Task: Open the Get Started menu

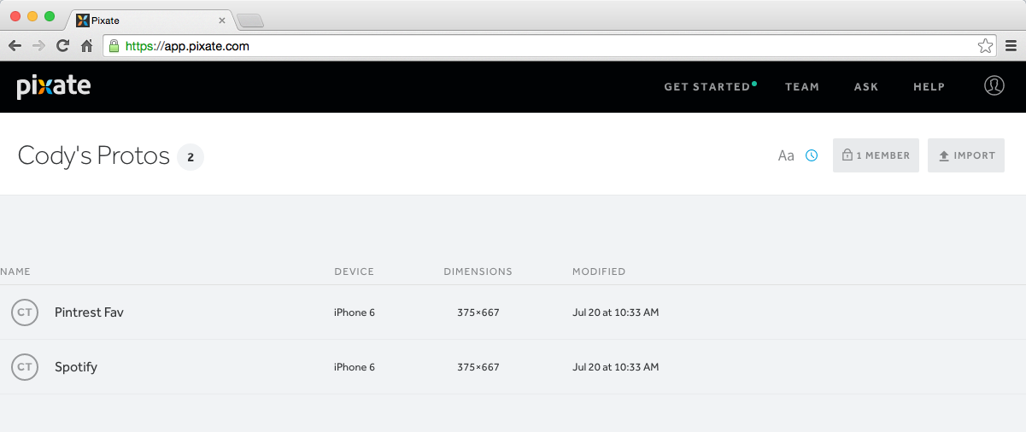Action: point(707,86)
